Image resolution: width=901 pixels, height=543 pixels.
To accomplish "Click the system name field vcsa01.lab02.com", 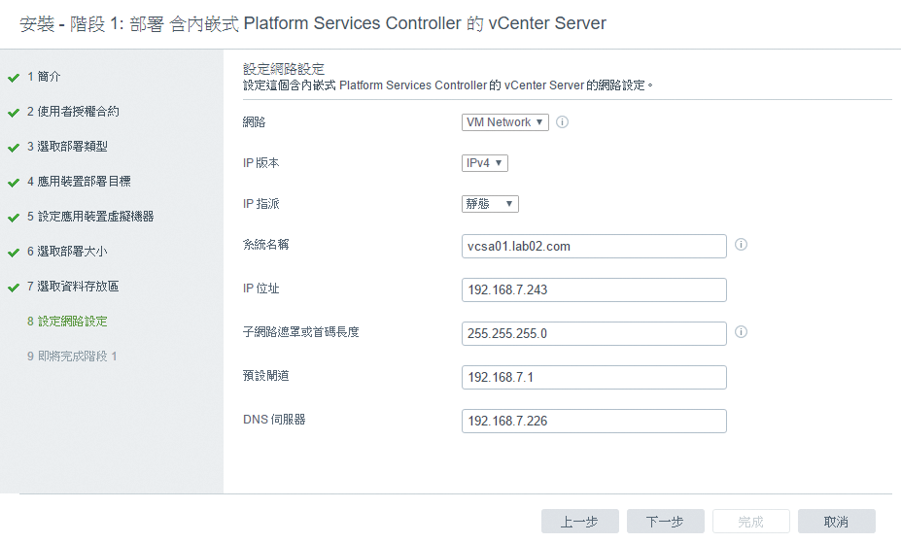I will 594,247.
